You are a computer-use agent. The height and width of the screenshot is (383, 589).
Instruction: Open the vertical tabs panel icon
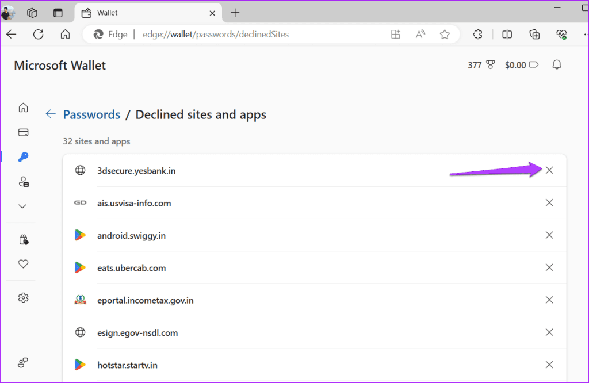pos(58,12)
